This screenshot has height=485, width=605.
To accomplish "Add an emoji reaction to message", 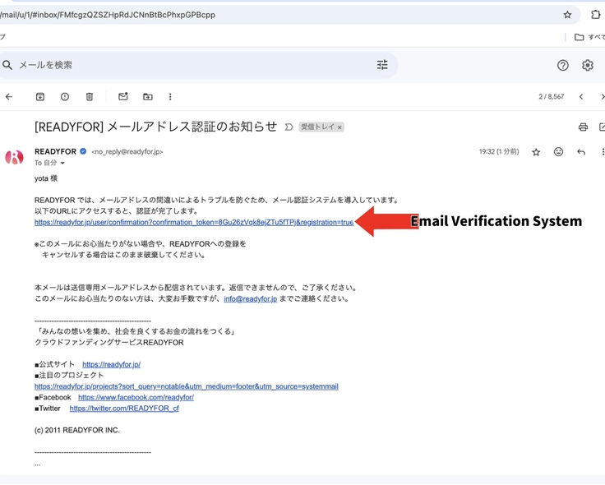I will click(559, 152).
